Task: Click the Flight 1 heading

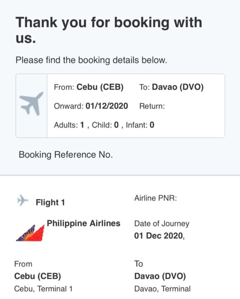Action: [50, 203]
